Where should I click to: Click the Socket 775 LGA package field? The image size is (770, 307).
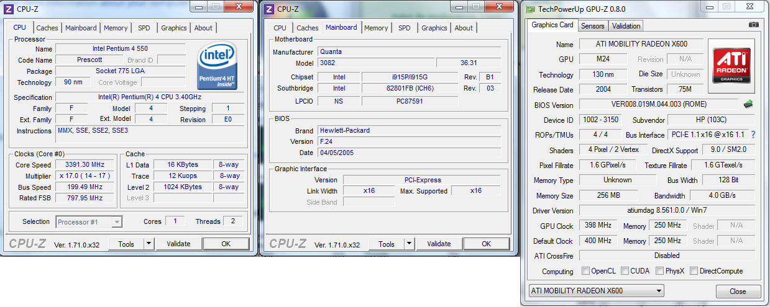click(x=121, y=71)
